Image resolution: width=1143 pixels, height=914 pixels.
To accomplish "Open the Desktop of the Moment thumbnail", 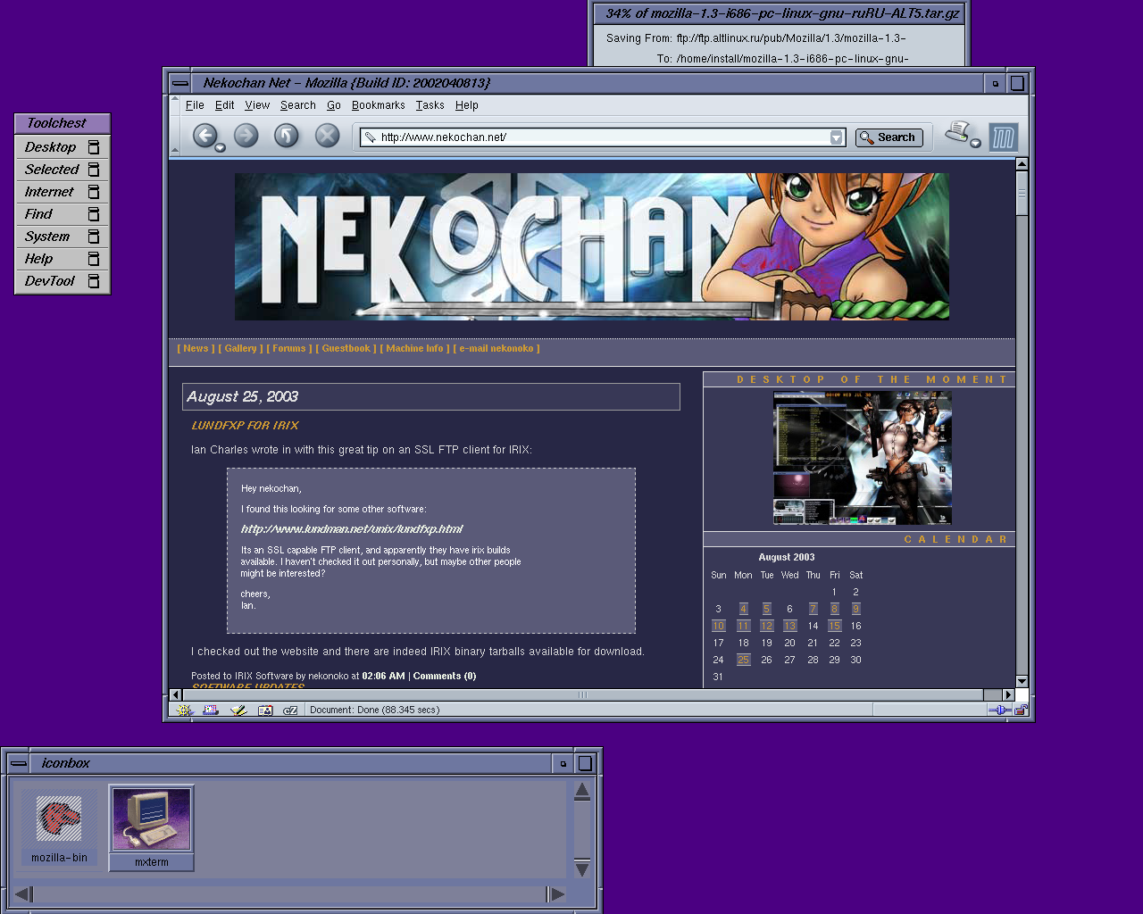I will click(862, 458).
